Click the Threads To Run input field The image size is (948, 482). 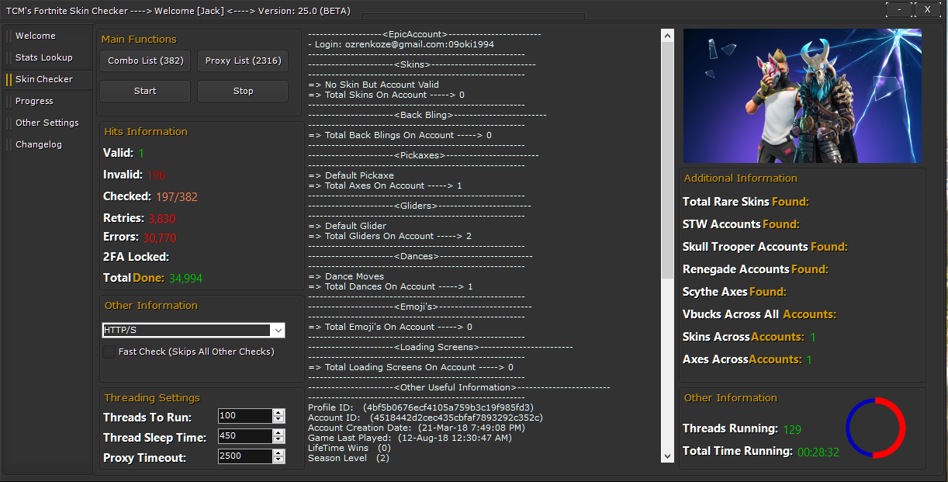(x=245, y=416)
